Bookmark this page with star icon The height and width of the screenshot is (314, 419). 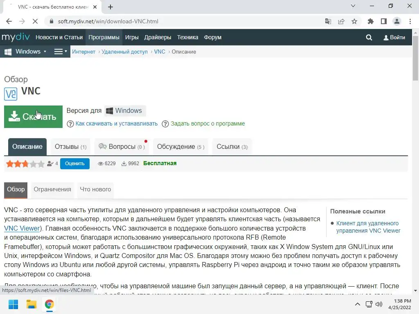pyautogui.click(x=354, y=21)
